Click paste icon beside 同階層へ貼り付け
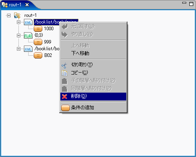The image size is (196, 157). [65, 89]
